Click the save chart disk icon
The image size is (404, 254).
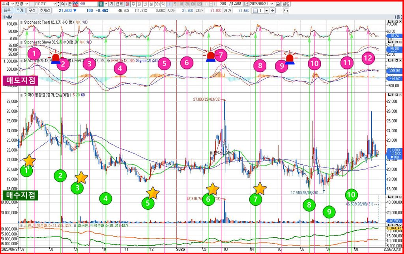(277, 4)
